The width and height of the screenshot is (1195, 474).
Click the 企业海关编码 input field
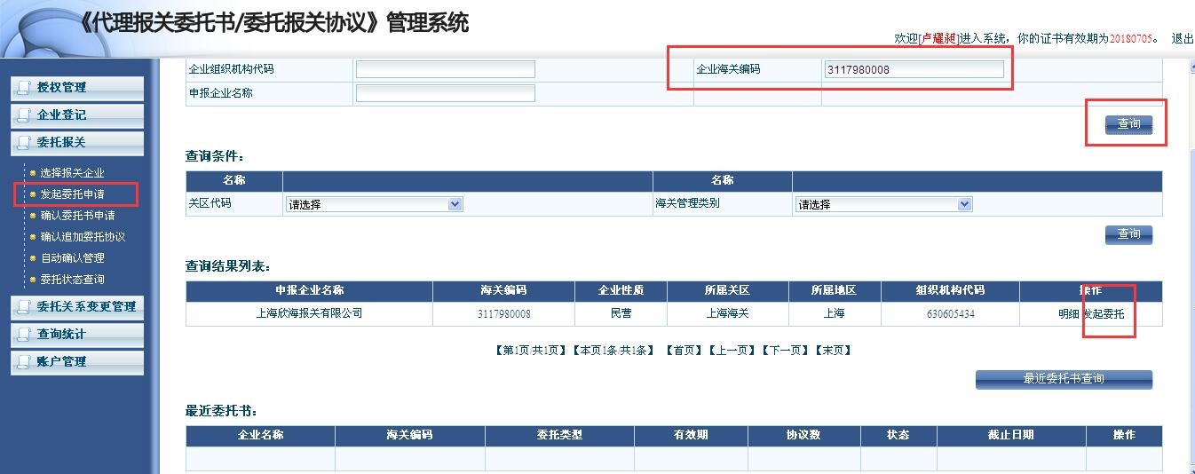click(x=914, y=69)
